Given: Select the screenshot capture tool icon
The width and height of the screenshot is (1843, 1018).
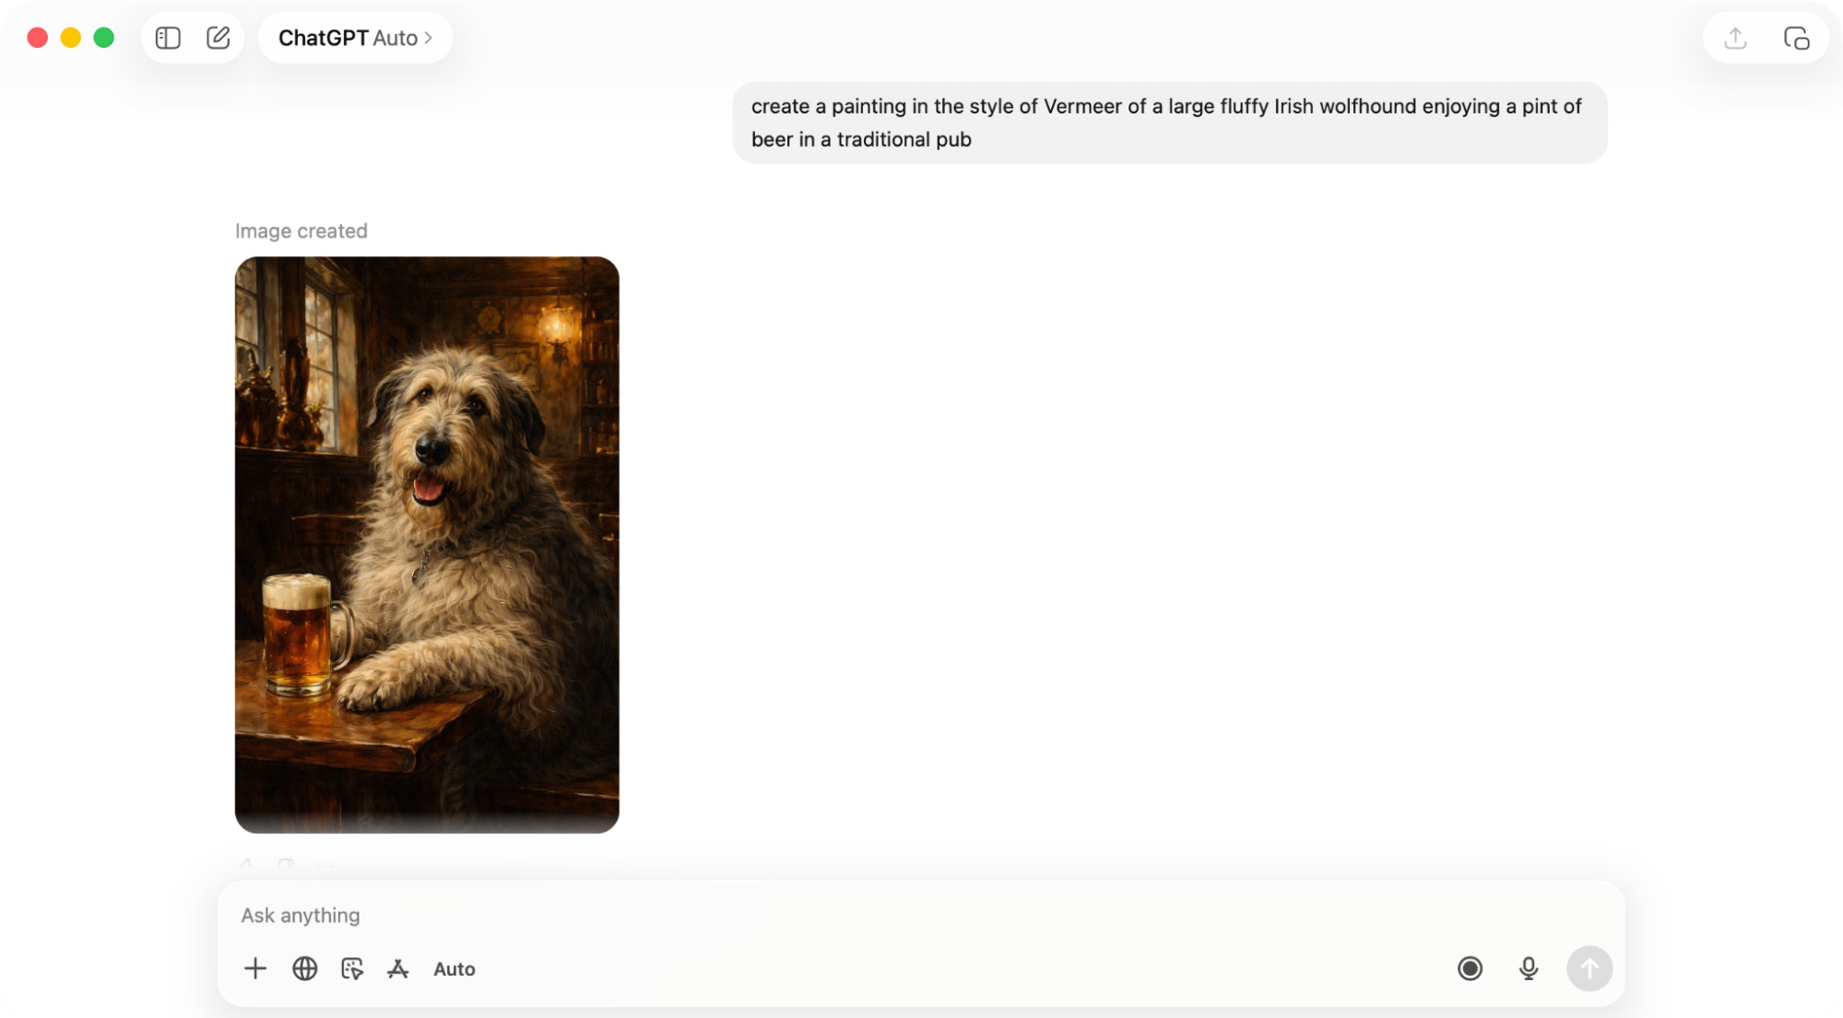Looking at the screenshot, I should click(352, 968).
